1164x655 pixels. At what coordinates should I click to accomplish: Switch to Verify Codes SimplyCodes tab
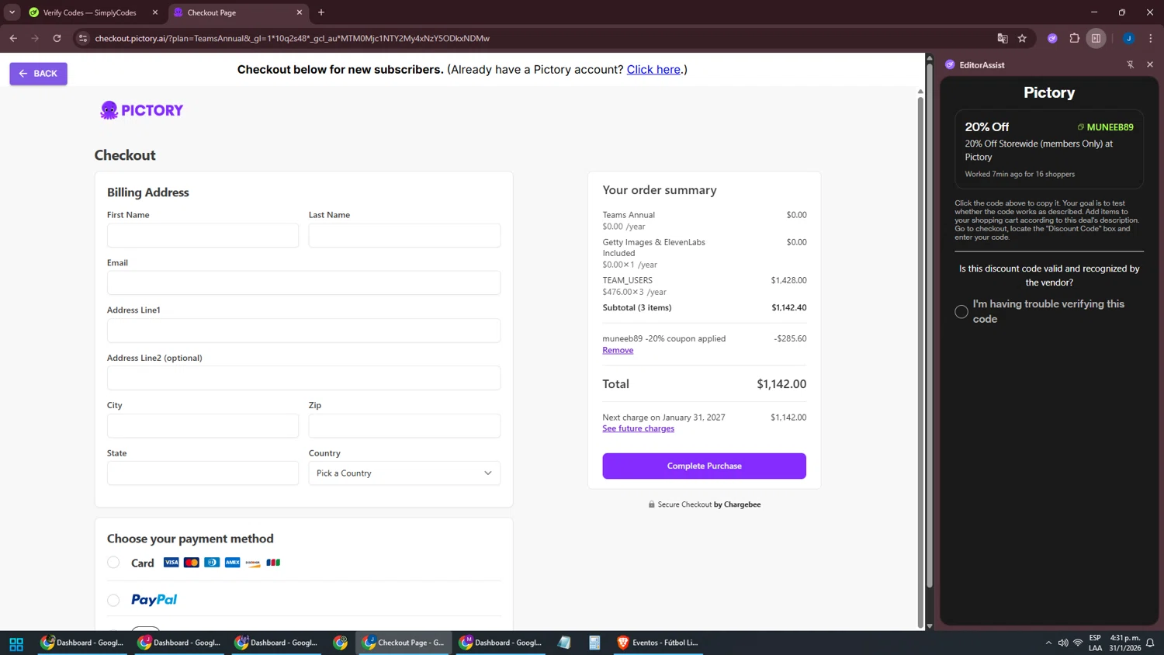89,12
